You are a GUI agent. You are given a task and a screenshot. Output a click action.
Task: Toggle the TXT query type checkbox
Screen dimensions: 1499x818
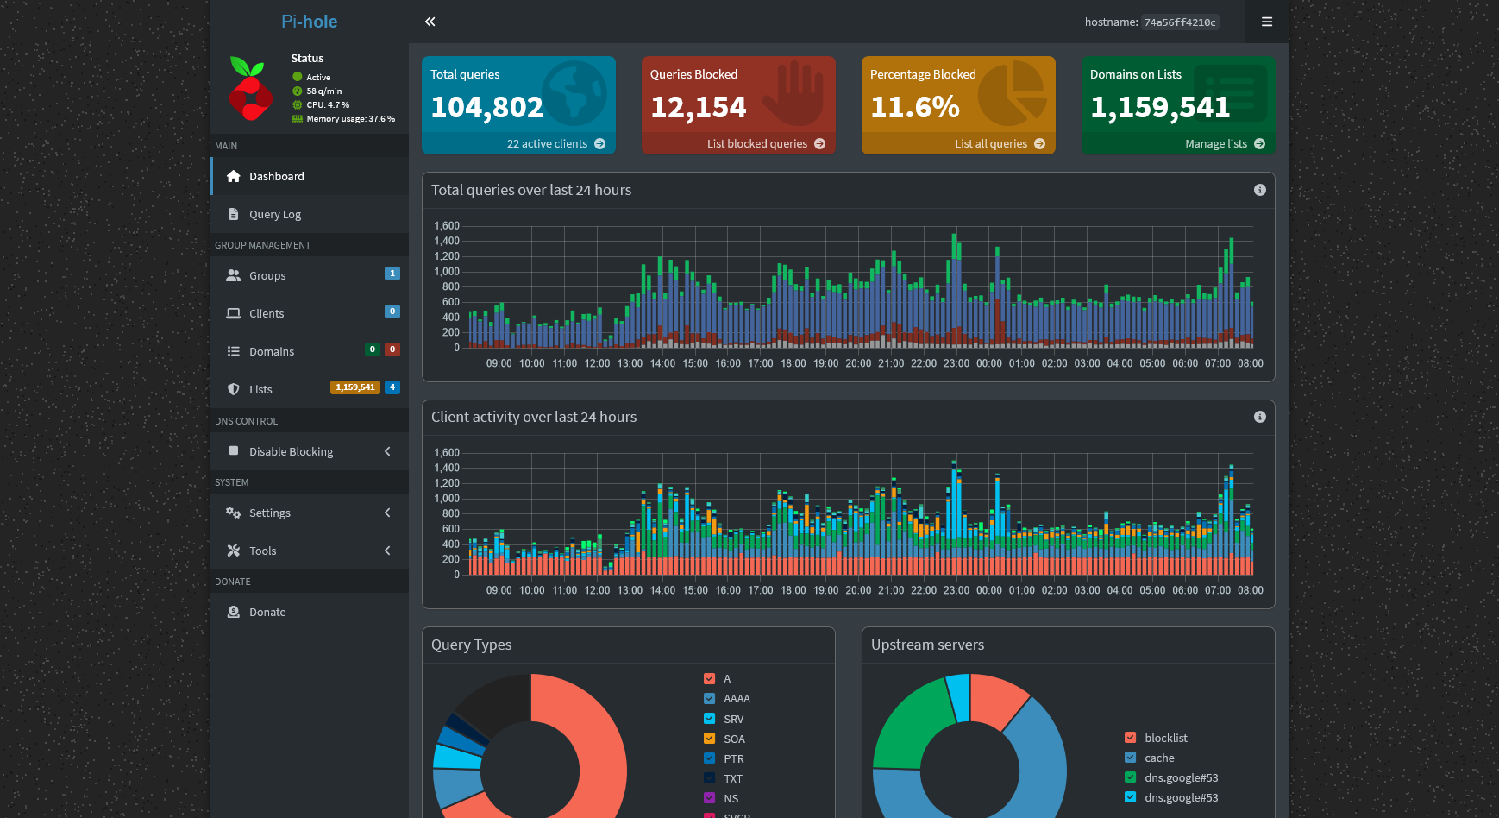(709, 778)
